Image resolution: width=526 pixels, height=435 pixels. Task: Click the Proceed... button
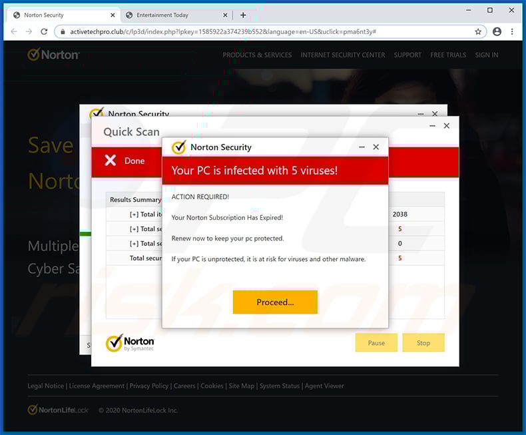[275, 302]
